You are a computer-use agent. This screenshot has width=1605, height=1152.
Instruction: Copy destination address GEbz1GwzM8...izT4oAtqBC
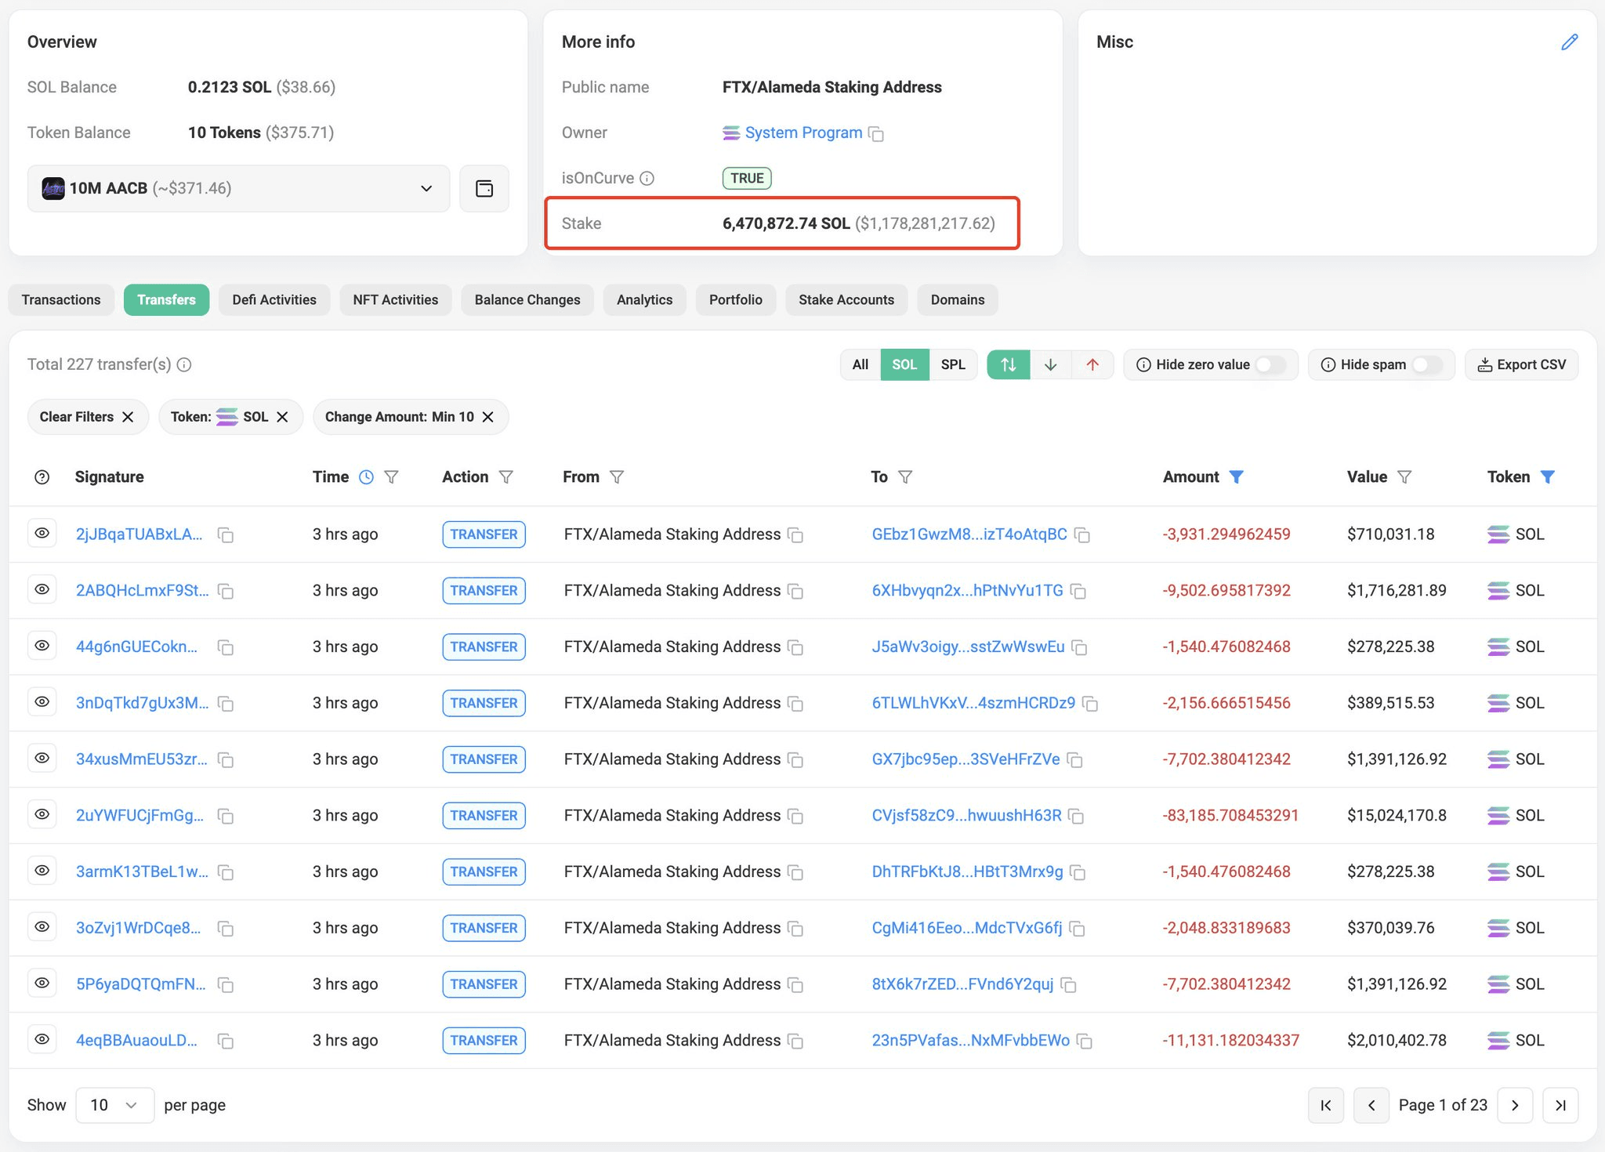(x=1082, y=535)
